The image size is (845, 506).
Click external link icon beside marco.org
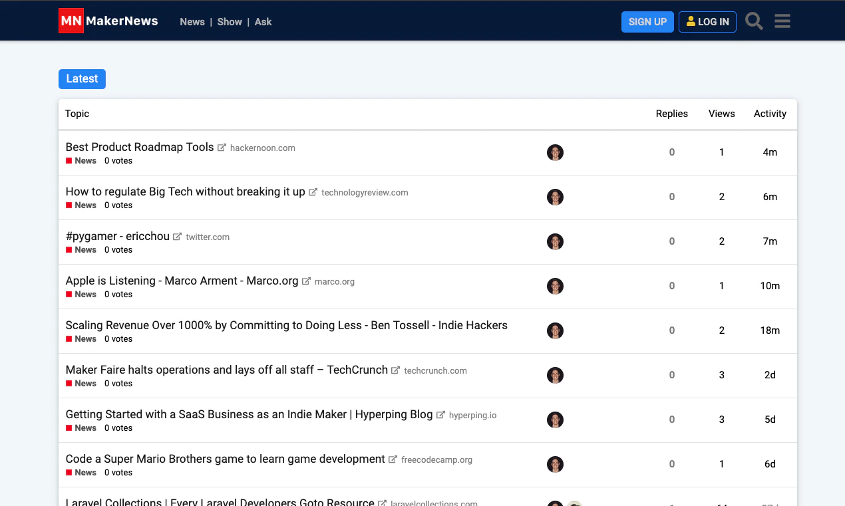[307, 281]
